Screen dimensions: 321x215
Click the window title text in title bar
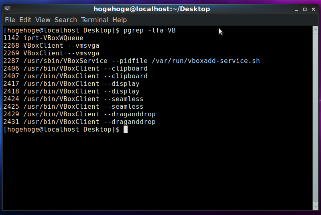pos(152,9)
